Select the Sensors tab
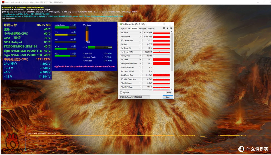 pyautogui.click(x=134, y=29)
